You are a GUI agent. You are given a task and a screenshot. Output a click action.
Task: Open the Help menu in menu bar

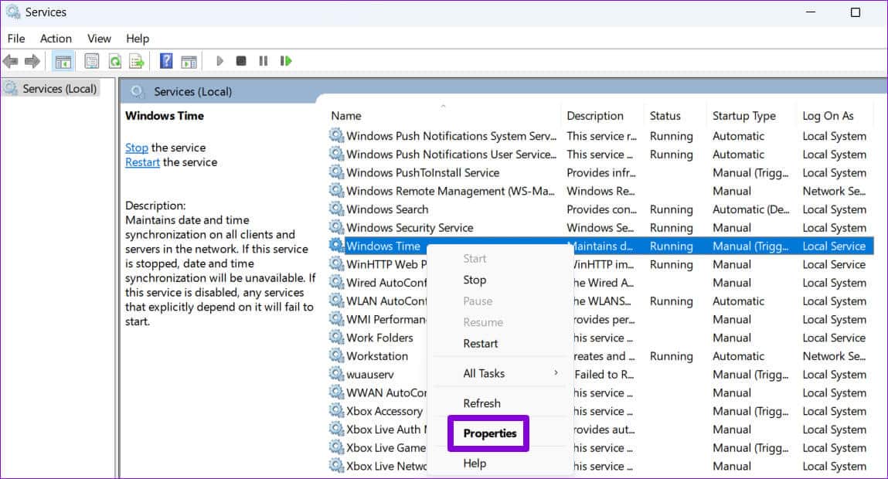coord(137,39)
